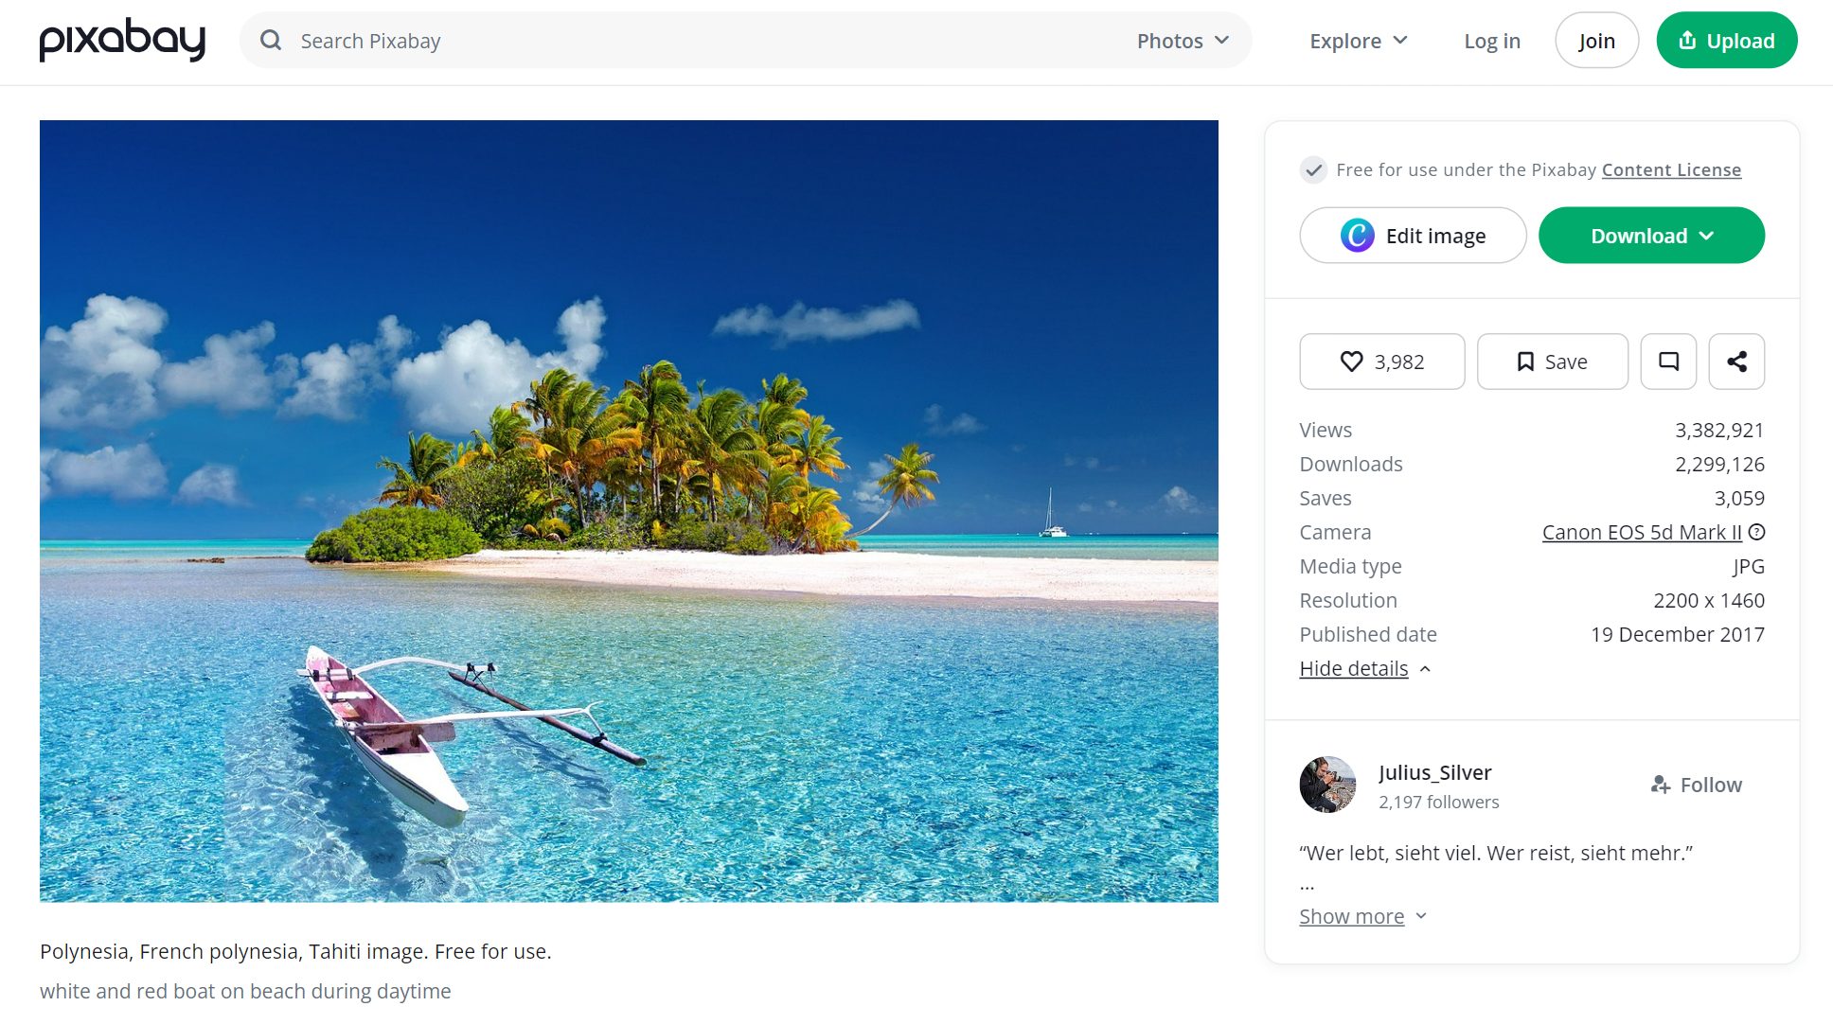Open Julius_Silver's avatar
The width and height of the screenshot is (1833, 1024).
tap(1327, 785)
